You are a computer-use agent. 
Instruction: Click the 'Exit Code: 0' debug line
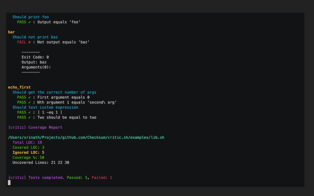[35, 57]
